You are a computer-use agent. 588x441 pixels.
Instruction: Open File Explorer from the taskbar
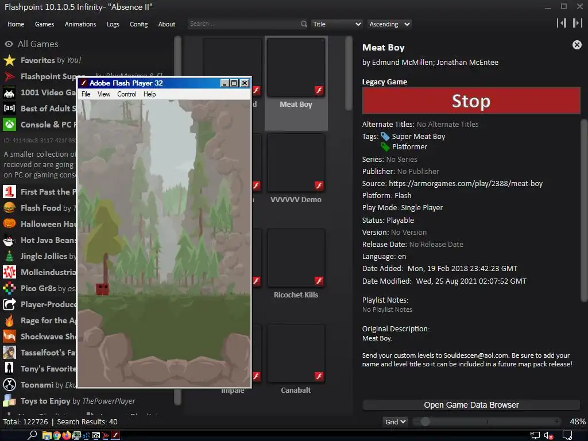(x=47, y=435)
